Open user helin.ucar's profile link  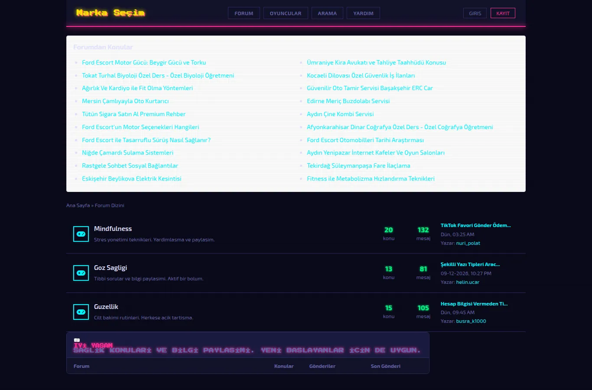pos(468,282)
